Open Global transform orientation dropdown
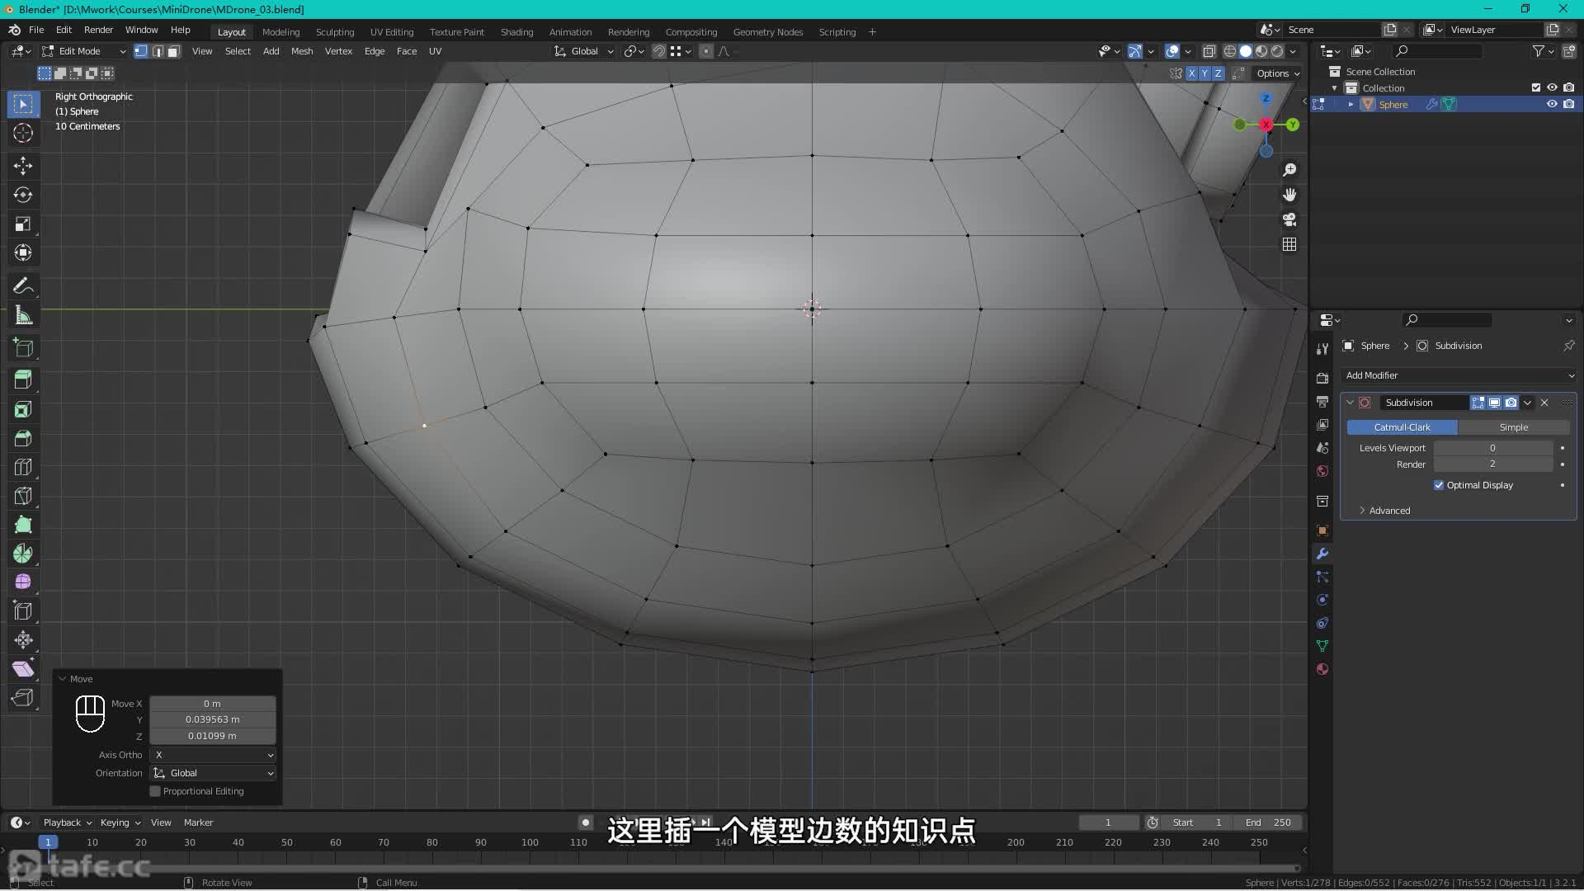The height and width of the screenshot is (891, 1584). point(584,51)
